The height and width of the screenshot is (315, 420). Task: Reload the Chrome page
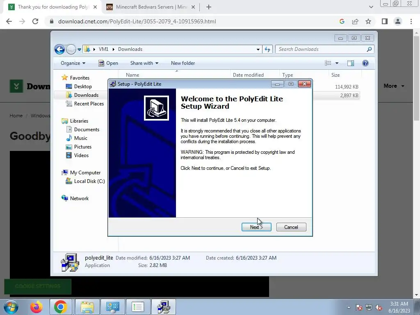(x=35, y=21)
